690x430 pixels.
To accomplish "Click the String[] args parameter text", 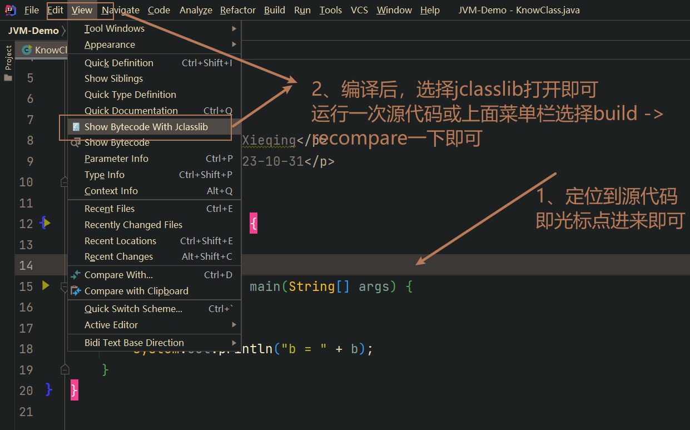I will 338,286.
